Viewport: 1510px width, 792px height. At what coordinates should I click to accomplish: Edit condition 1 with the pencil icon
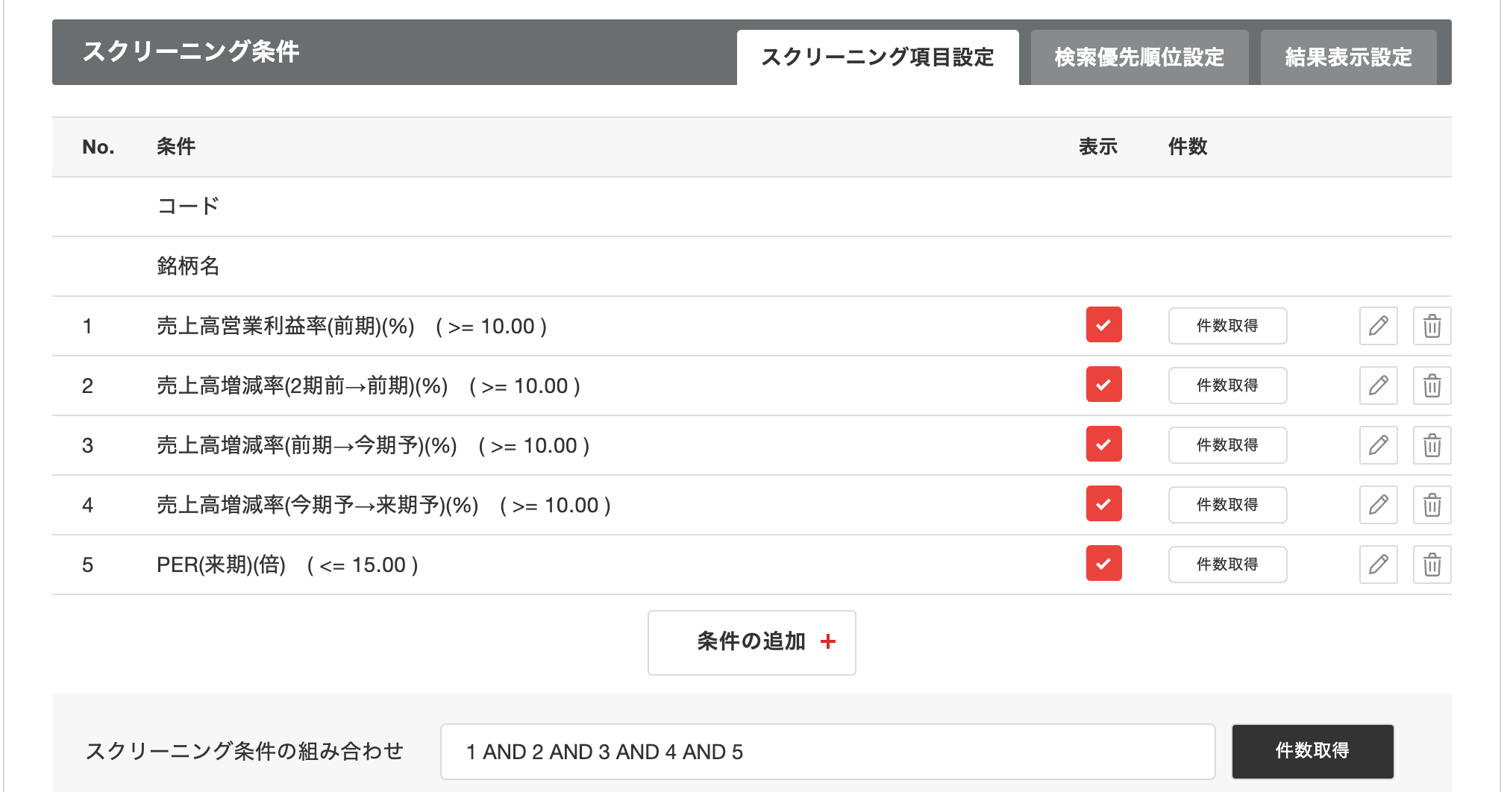click(x=1378, y=326)
